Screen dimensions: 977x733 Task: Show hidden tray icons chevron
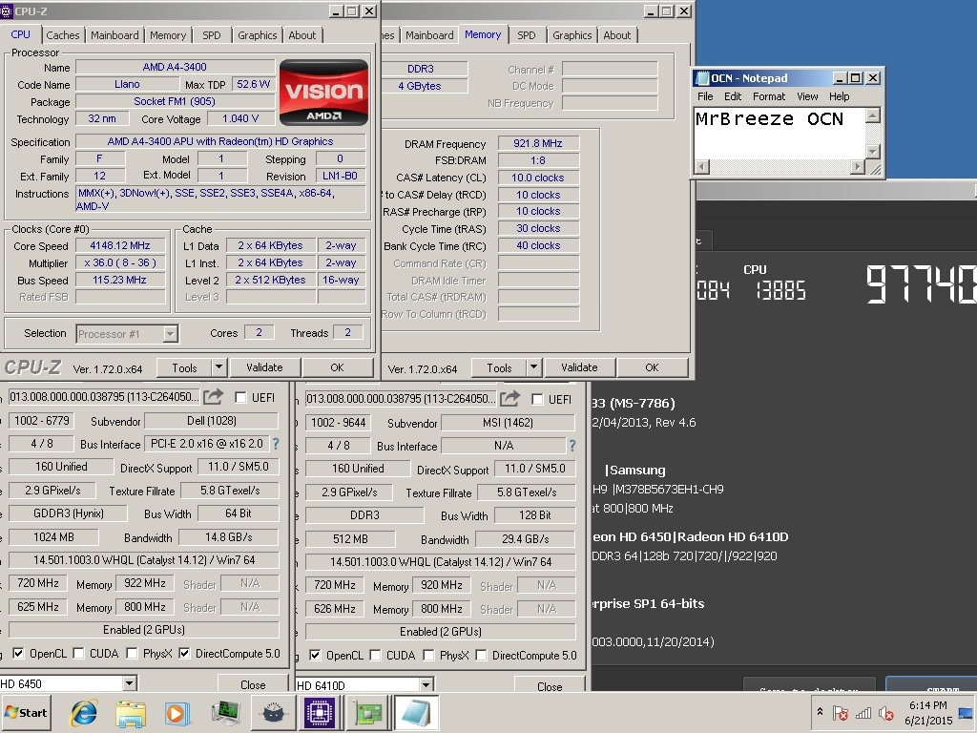pos(820,712)
